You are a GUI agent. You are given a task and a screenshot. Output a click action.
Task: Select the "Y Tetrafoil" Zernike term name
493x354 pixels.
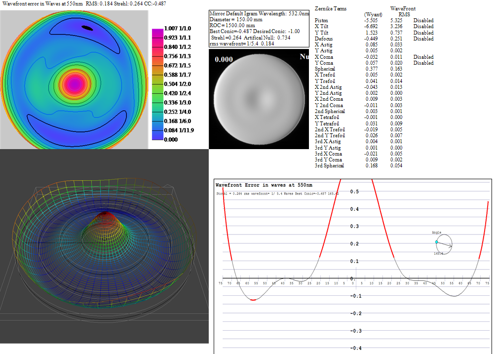click(327, 123)
